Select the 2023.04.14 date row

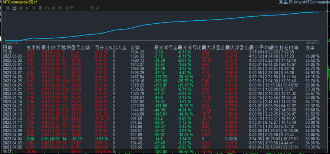coord(162,110)
